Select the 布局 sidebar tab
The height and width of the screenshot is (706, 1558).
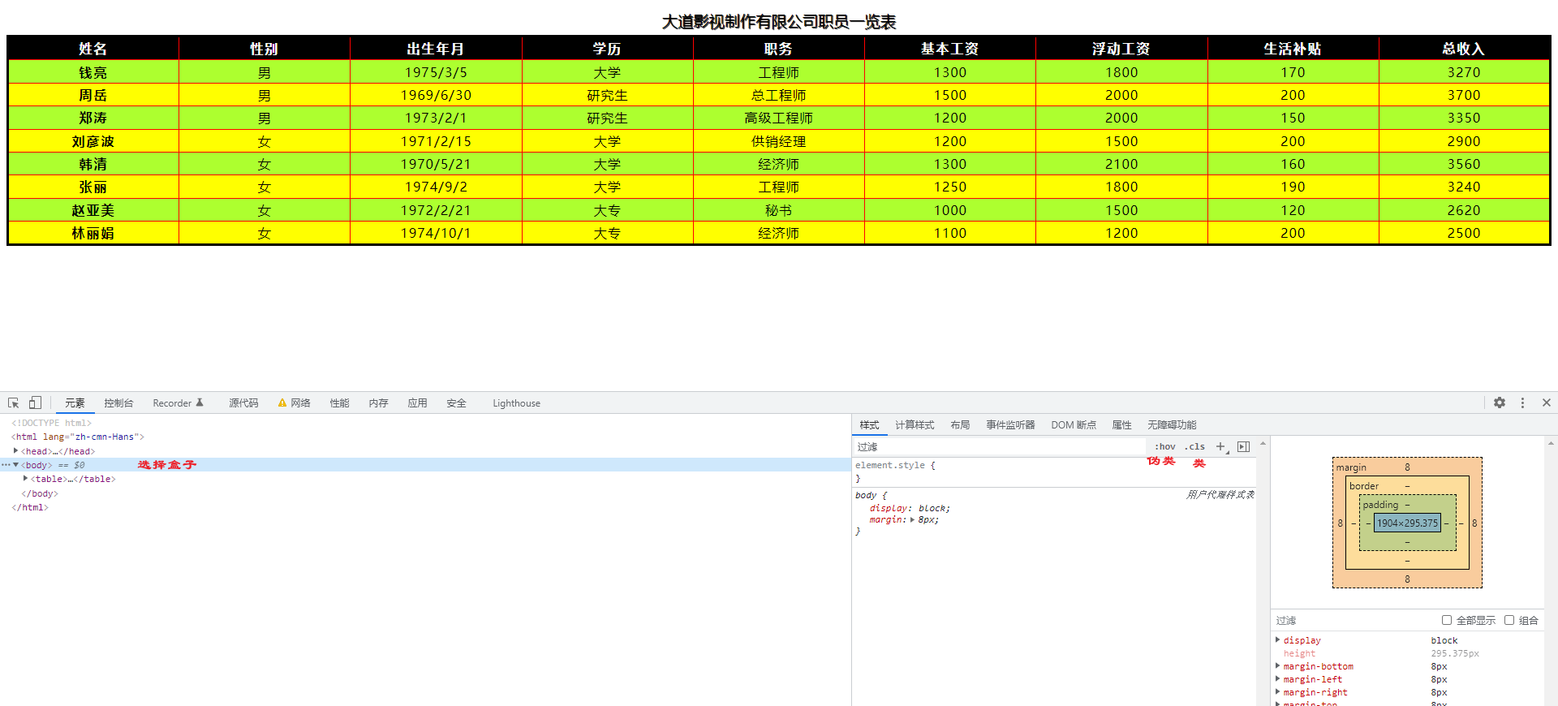pyautogui.click(x=960, y=425)
